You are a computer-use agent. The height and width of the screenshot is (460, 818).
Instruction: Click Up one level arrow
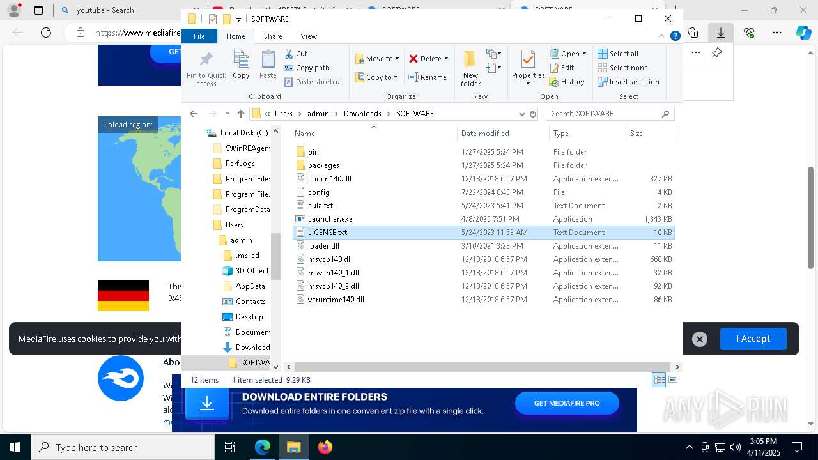pos(240,114)
